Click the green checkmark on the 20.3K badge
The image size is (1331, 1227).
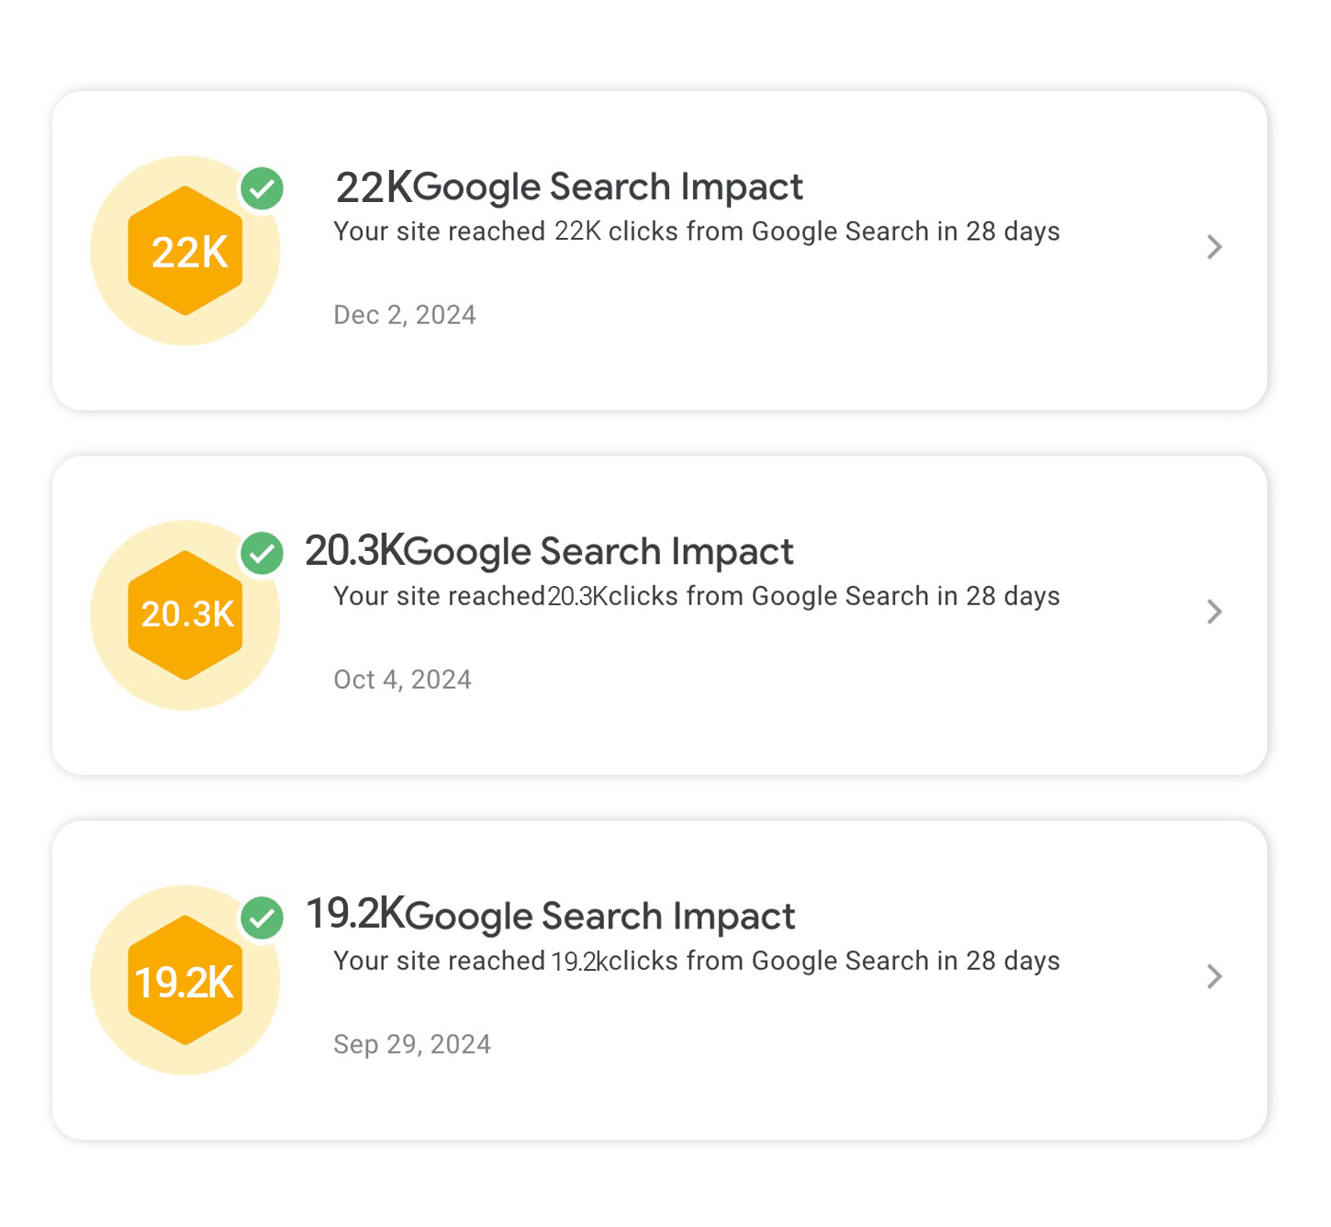263,554
